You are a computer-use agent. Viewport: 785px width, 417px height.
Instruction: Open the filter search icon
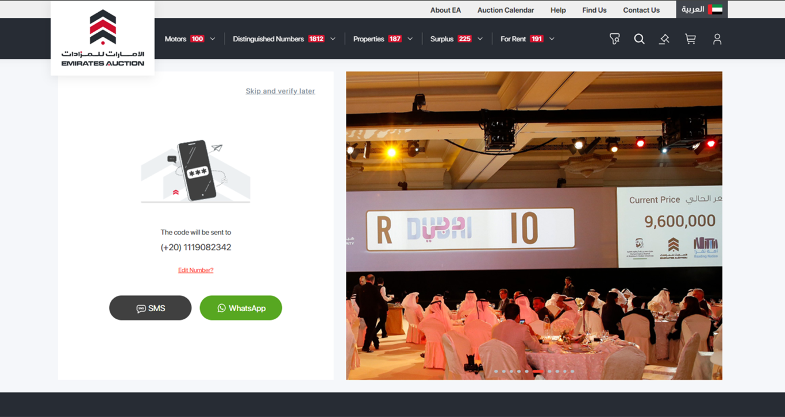[614, 38]
